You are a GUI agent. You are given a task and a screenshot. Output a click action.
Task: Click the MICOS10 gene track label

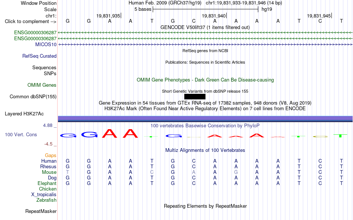46,44
